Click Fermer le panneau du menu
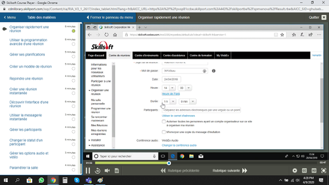This screenshot has width=329, height=185. (110, 17)
